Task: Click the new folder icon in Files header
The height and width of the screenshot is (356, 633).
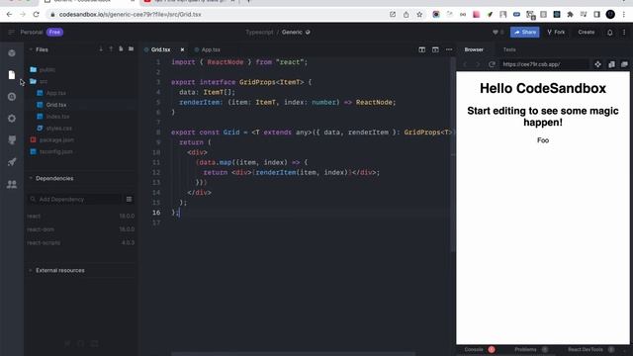Action: [x=131, y=49]
